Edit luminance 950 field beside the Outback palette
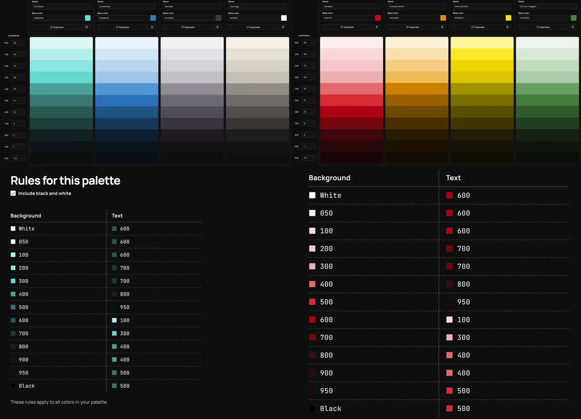581x419 pixels. (x=309, y=158)
